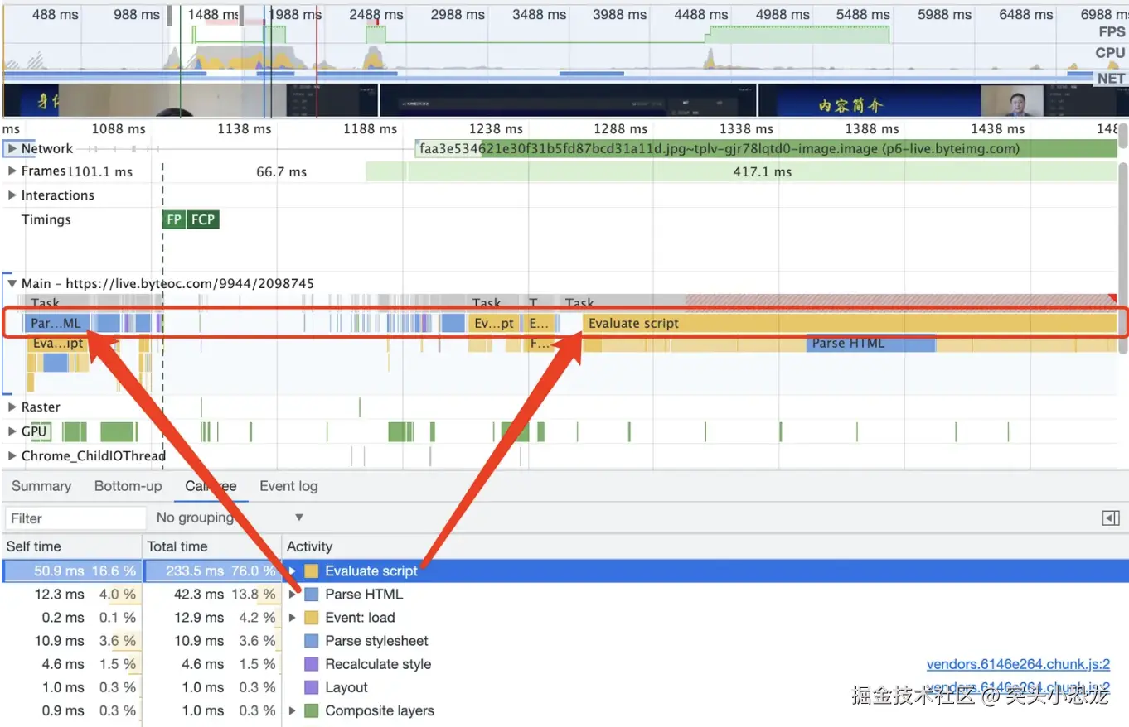Switch to the Bottom-up tab
The height and width of the screenshot is (727, 1129).
(x=128, y=486)
